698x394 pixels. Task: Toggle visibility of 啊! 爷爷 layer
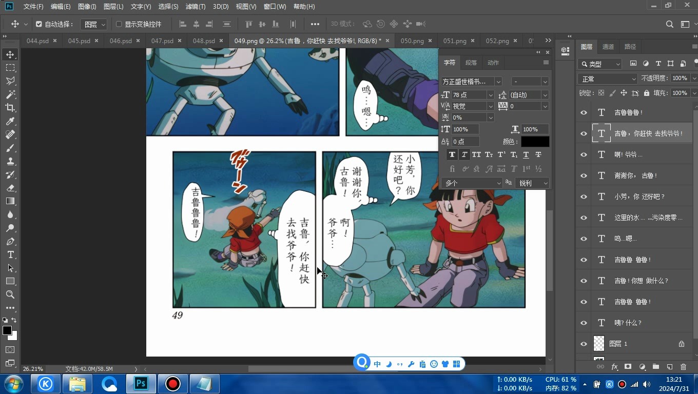[x=584, y=154]
